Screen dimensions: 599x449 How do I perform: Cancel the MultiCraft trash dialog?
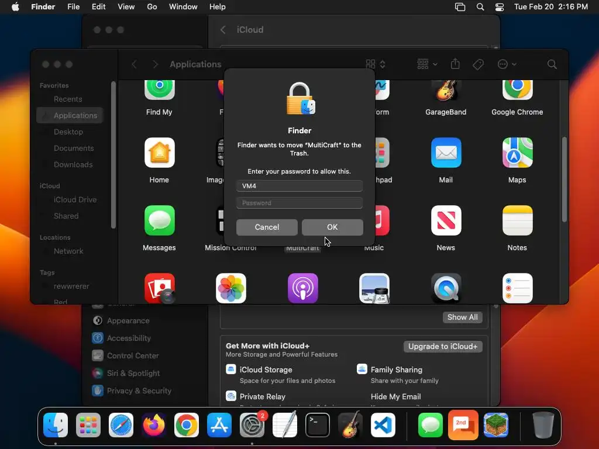(x=267, y=227)
